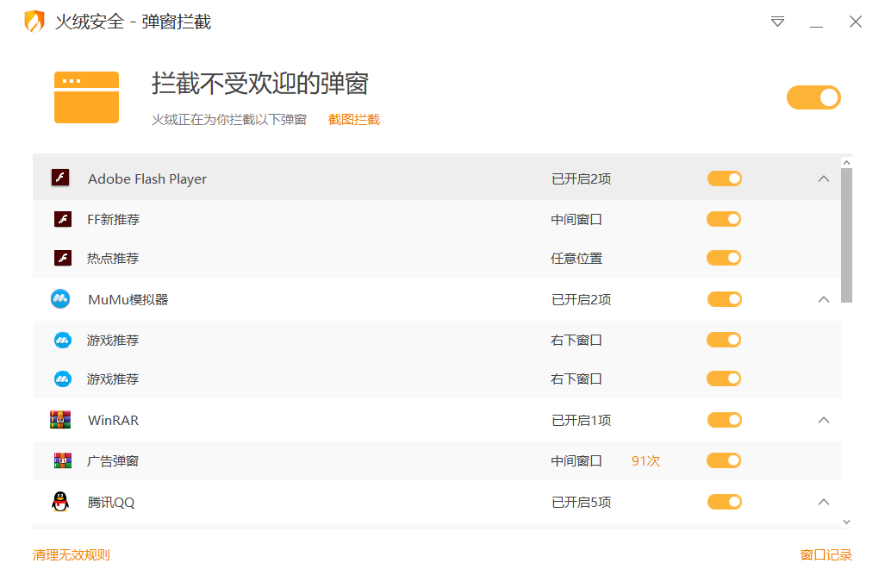The height and width of the screenshot is (582, 885).
Task: Click the list scrollbar up arrow
Action: [846, 163]
